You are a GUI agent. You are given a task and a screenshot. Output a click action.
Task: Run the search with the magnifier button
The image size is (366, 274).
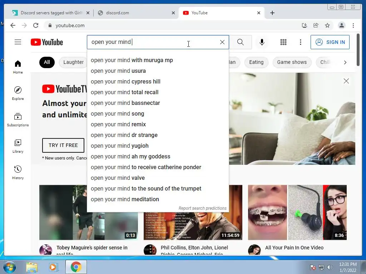[241, 42]
